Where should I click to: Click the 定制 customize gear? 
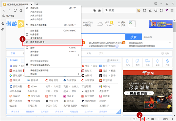[165, 53]
